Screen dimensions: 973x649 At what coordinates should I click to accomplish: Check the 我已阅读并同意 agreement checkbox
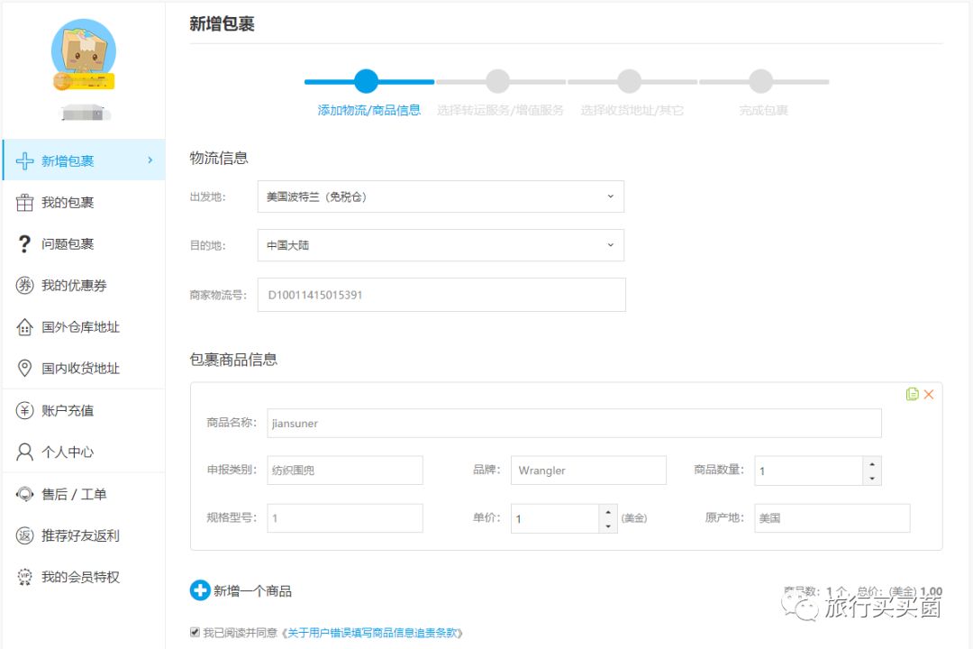[x=196, y=632]
